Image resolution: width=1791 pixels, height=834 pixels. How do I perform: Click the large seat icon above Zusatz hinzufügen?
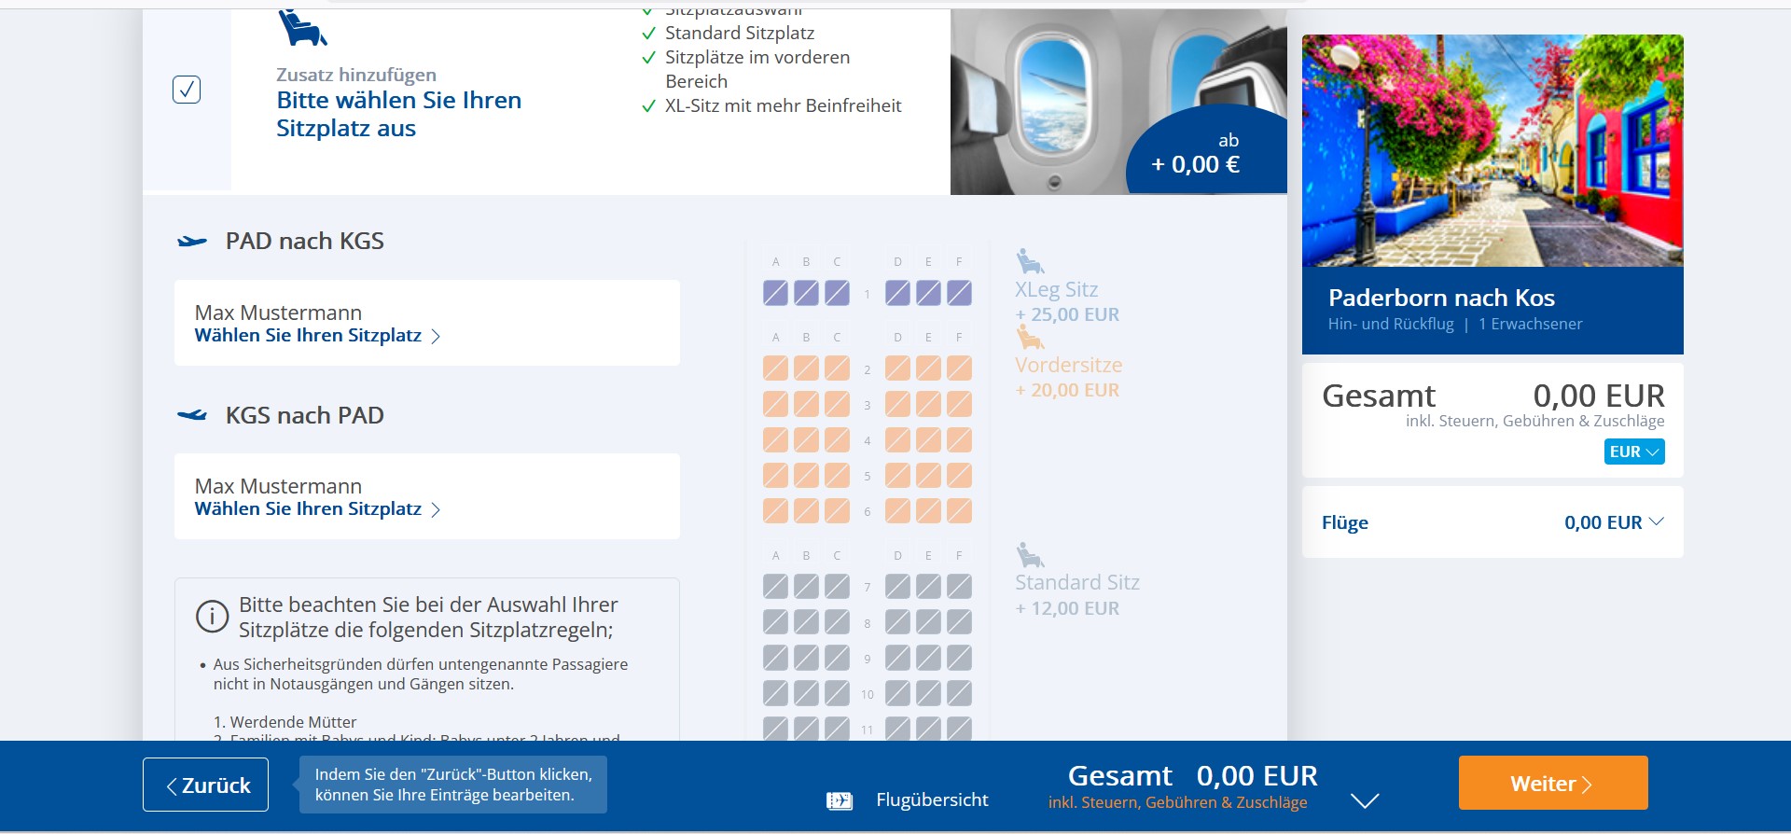click(302, 28)
